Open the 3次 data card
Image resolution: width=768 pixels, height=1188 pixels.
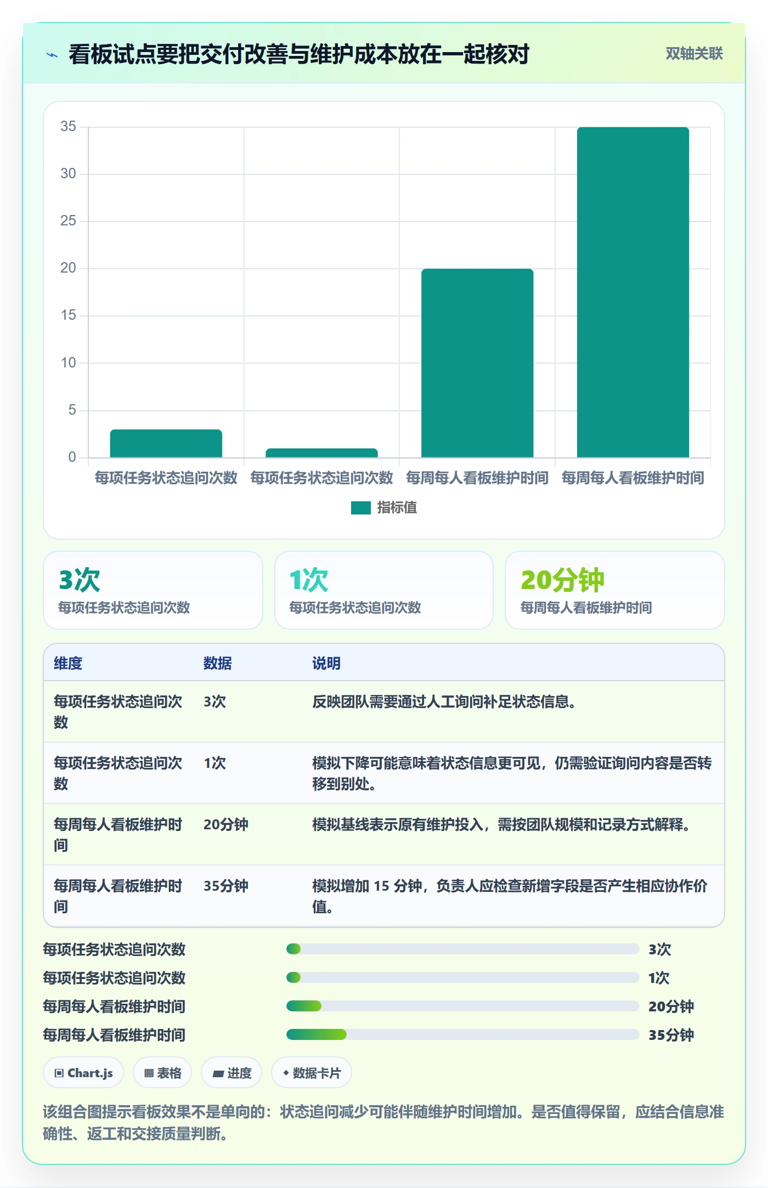click(153, 590)
